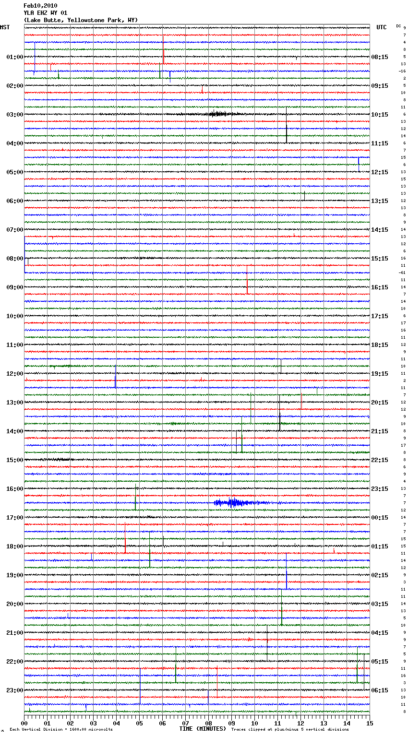The width and height of the screenshot is (408, 736).
Task: Click the '01:00' MST hour label
Action: [15, 57]
